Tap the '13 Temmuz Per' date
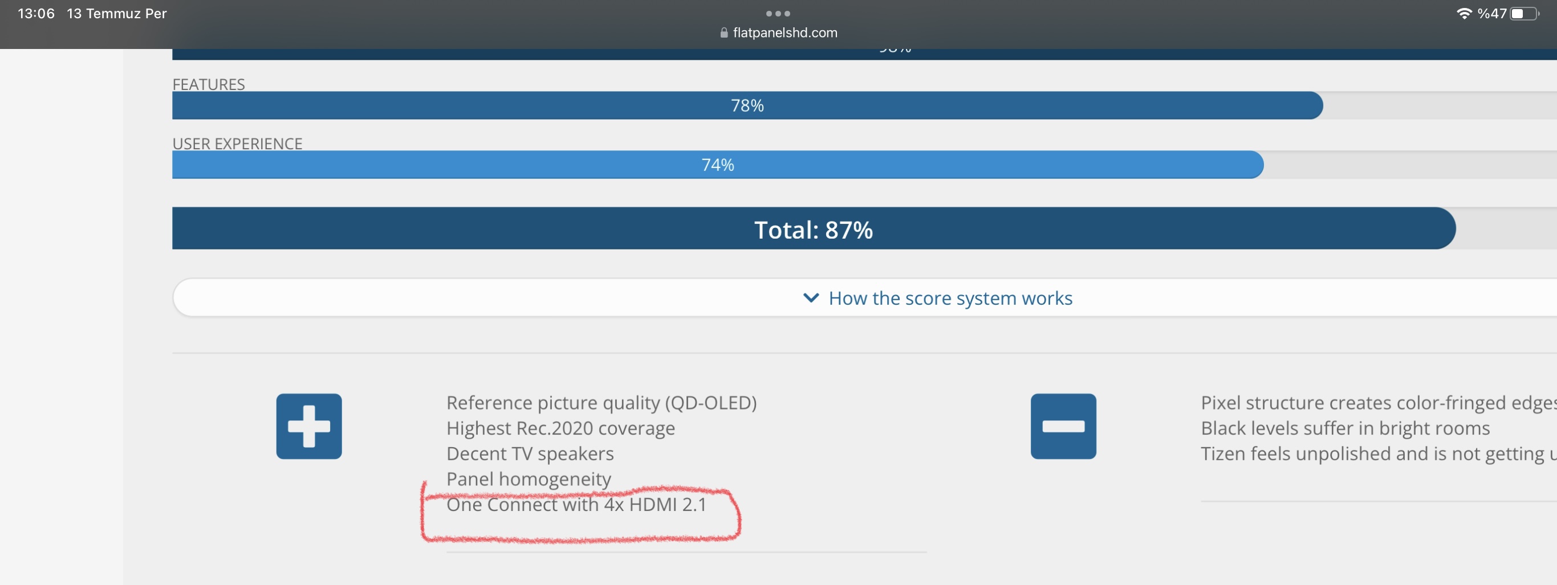Image resolution: width=1557 pixels, height=585 pixels. 117,13
